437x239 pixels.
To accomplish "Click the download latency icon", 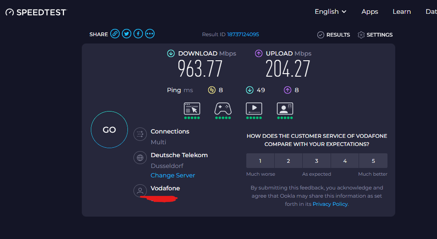I will point(250,90).
